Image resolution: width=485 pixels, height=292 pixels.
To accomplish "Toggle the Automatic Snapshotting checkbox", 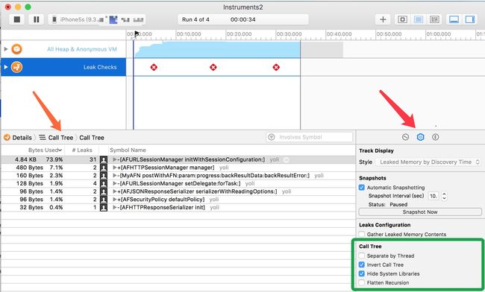I will click(x=362, y=188).
